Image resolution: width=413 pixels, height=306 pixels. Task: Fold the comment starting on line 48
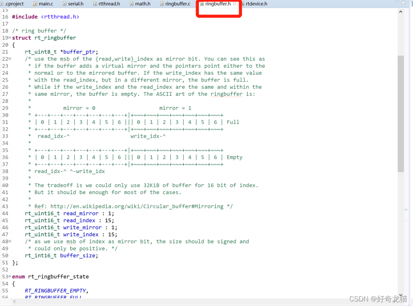[x=10, y=241]
